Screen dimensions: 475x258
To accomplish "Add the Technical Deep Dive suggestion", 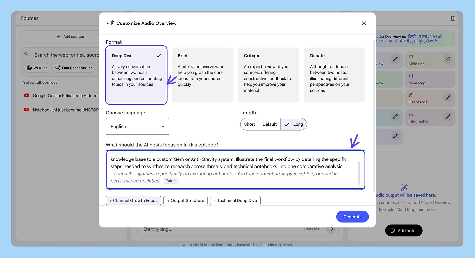I will pyautogui.click(x=235, y=200).
